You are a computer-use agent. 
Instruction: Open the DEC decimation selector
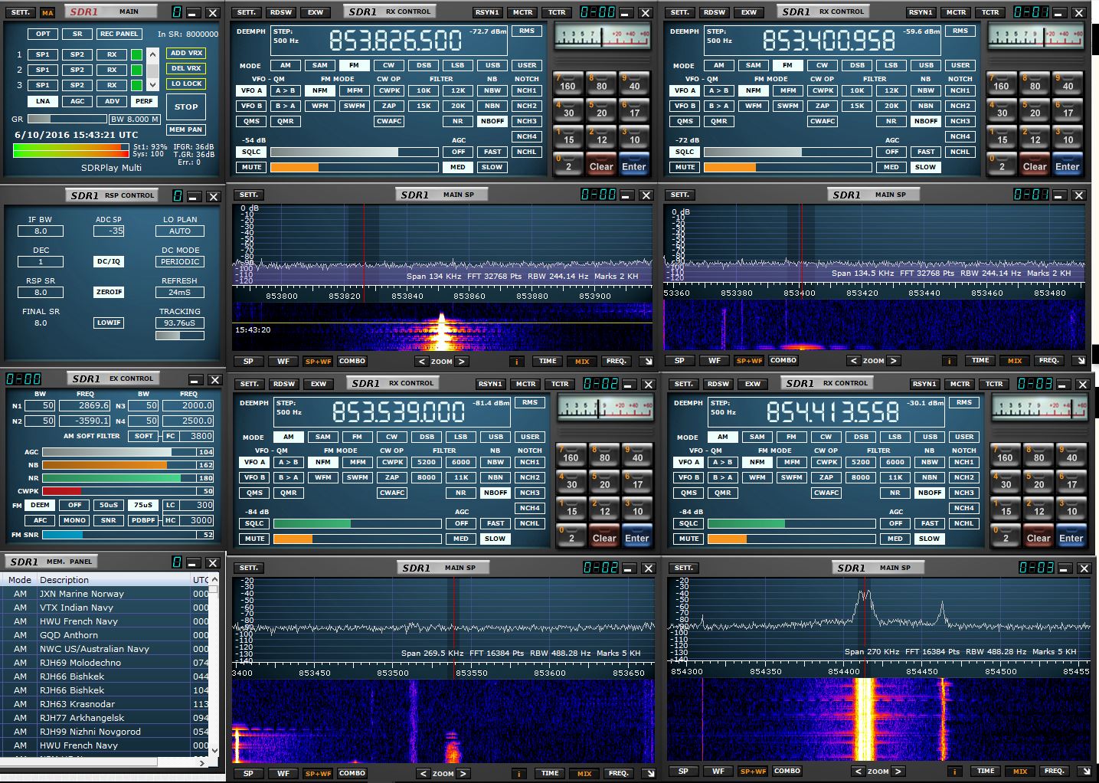[40, 261]
